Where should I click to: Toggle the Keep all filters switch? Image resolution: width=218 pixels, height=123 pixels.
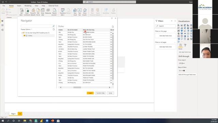[x=183, y=71]
